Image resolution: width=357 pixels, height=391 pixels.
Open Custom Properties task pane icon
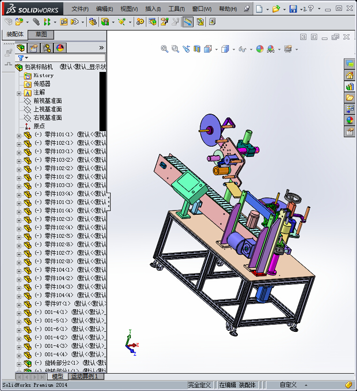pos(349,132)
